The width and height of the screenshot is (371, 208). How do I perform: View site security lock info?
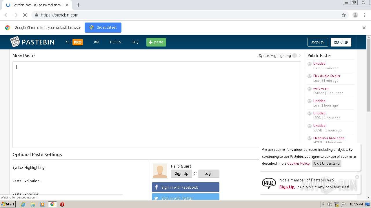[x=36, y=15]
